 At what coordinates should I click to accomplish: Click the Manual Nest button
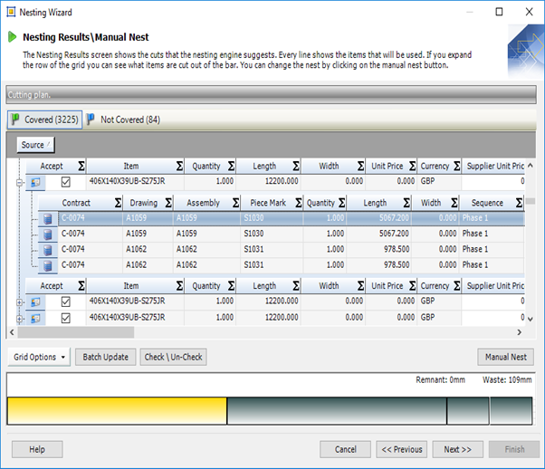pyautogui.click(x=505, y=357)
